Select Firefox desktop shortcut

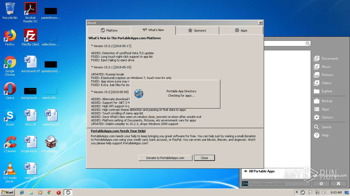[x=10, y=38]
